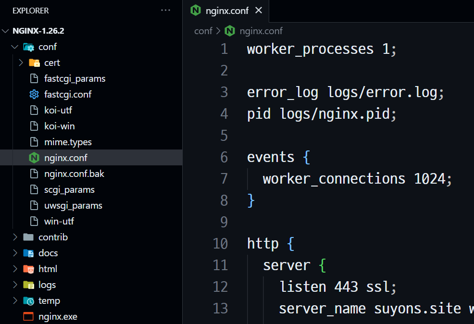Click the koi-win file icon

[x=34, y=126]
